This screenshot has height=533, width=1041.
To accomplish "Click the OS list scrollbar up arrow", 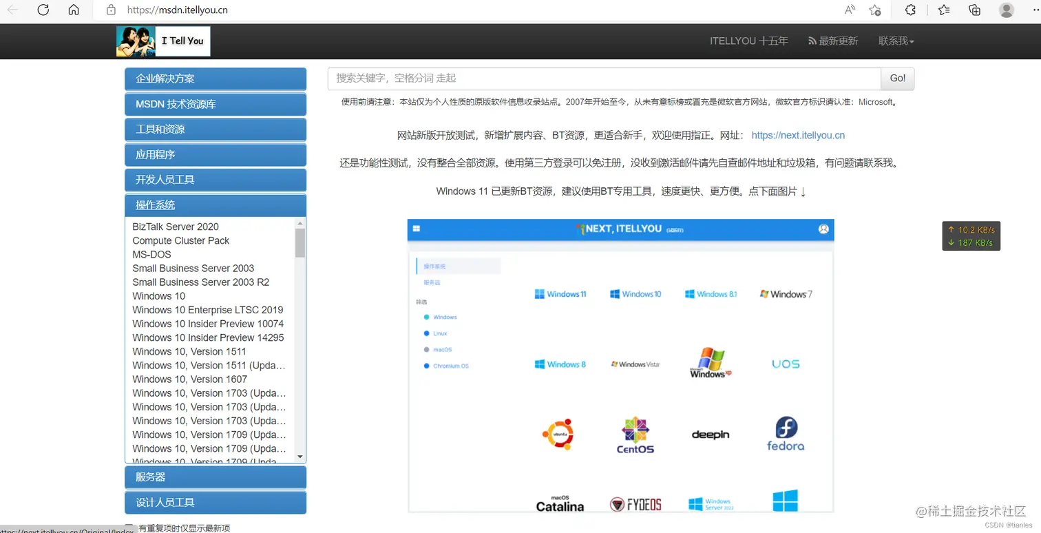I will 300,224.
